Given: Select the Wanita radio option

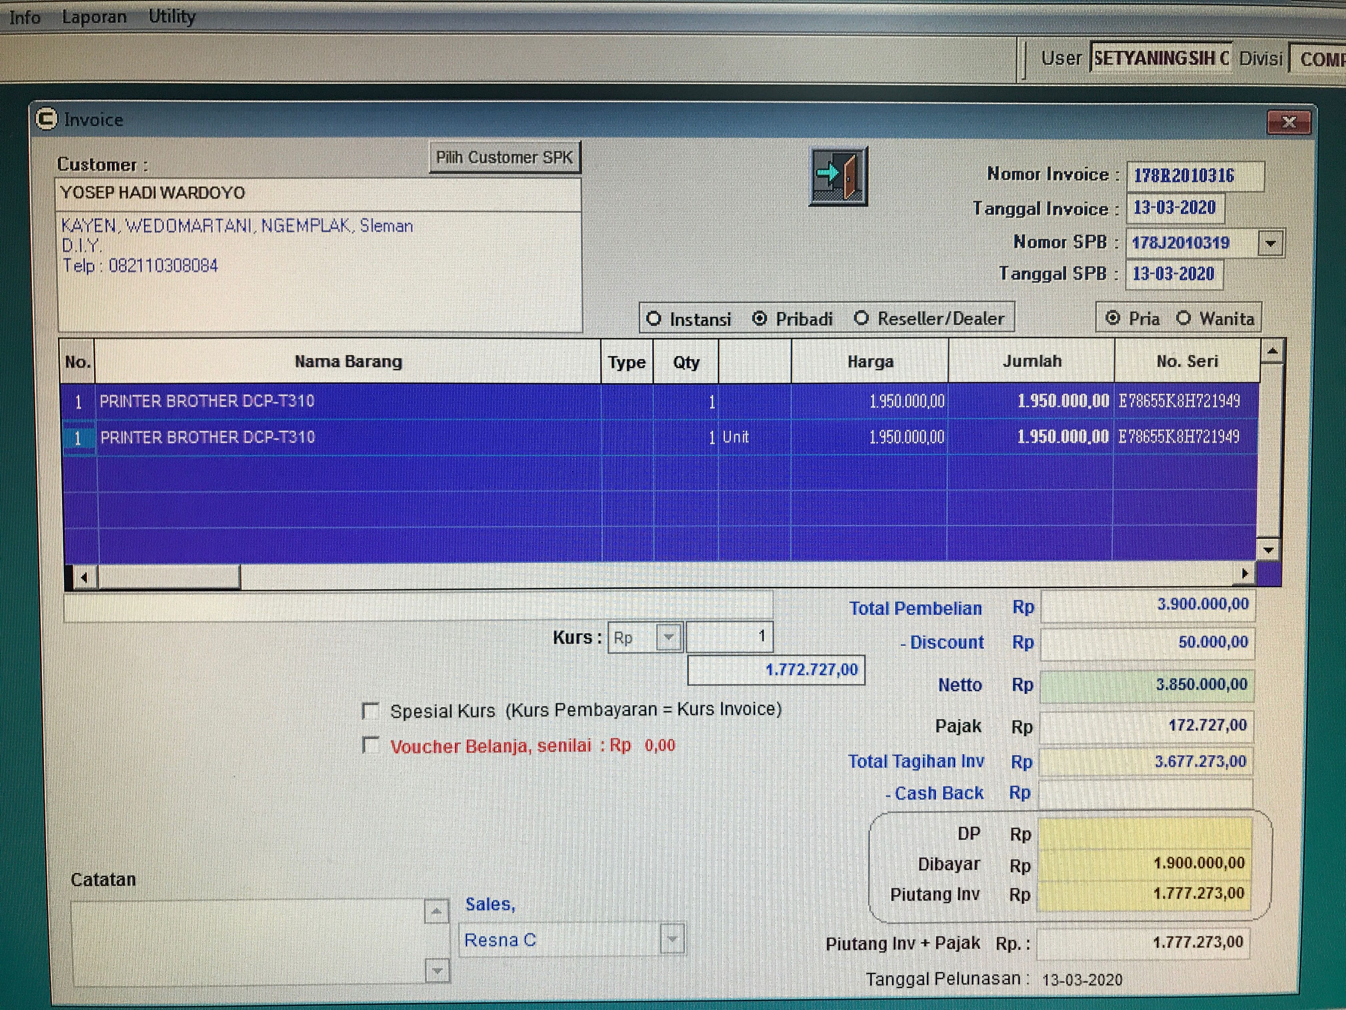Looking at the screenshot, I should point(1183,318).
